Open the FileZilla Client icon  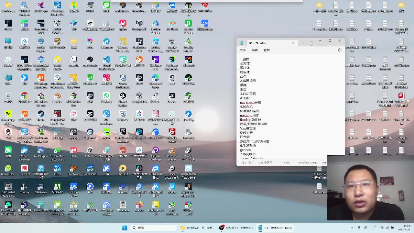(172, 135)
